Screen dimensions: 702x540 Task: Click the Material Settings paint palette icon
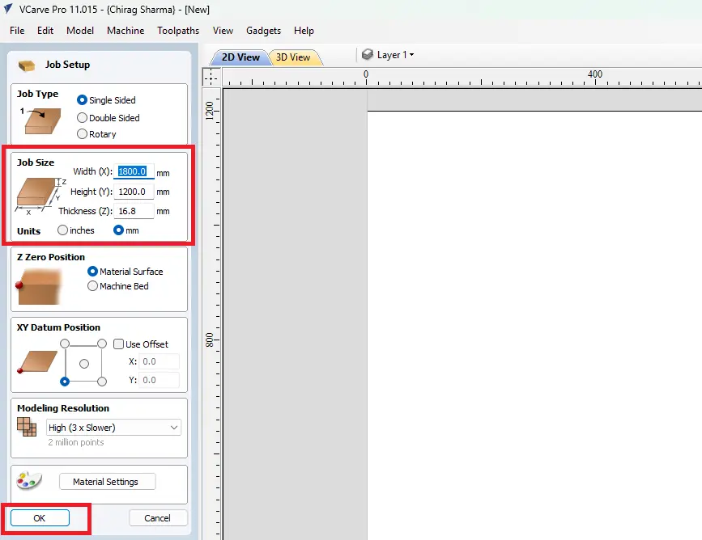coord(28,481)
